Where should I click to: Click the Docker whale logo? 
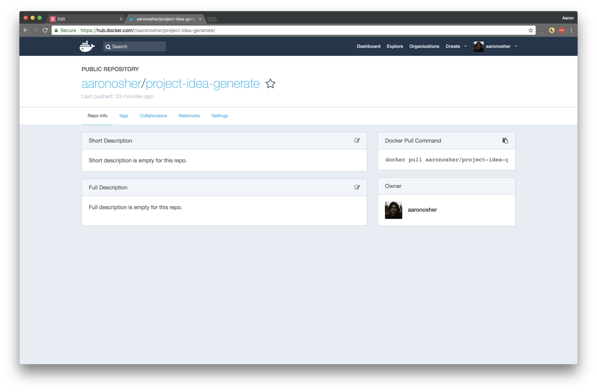tap(87, 46)
